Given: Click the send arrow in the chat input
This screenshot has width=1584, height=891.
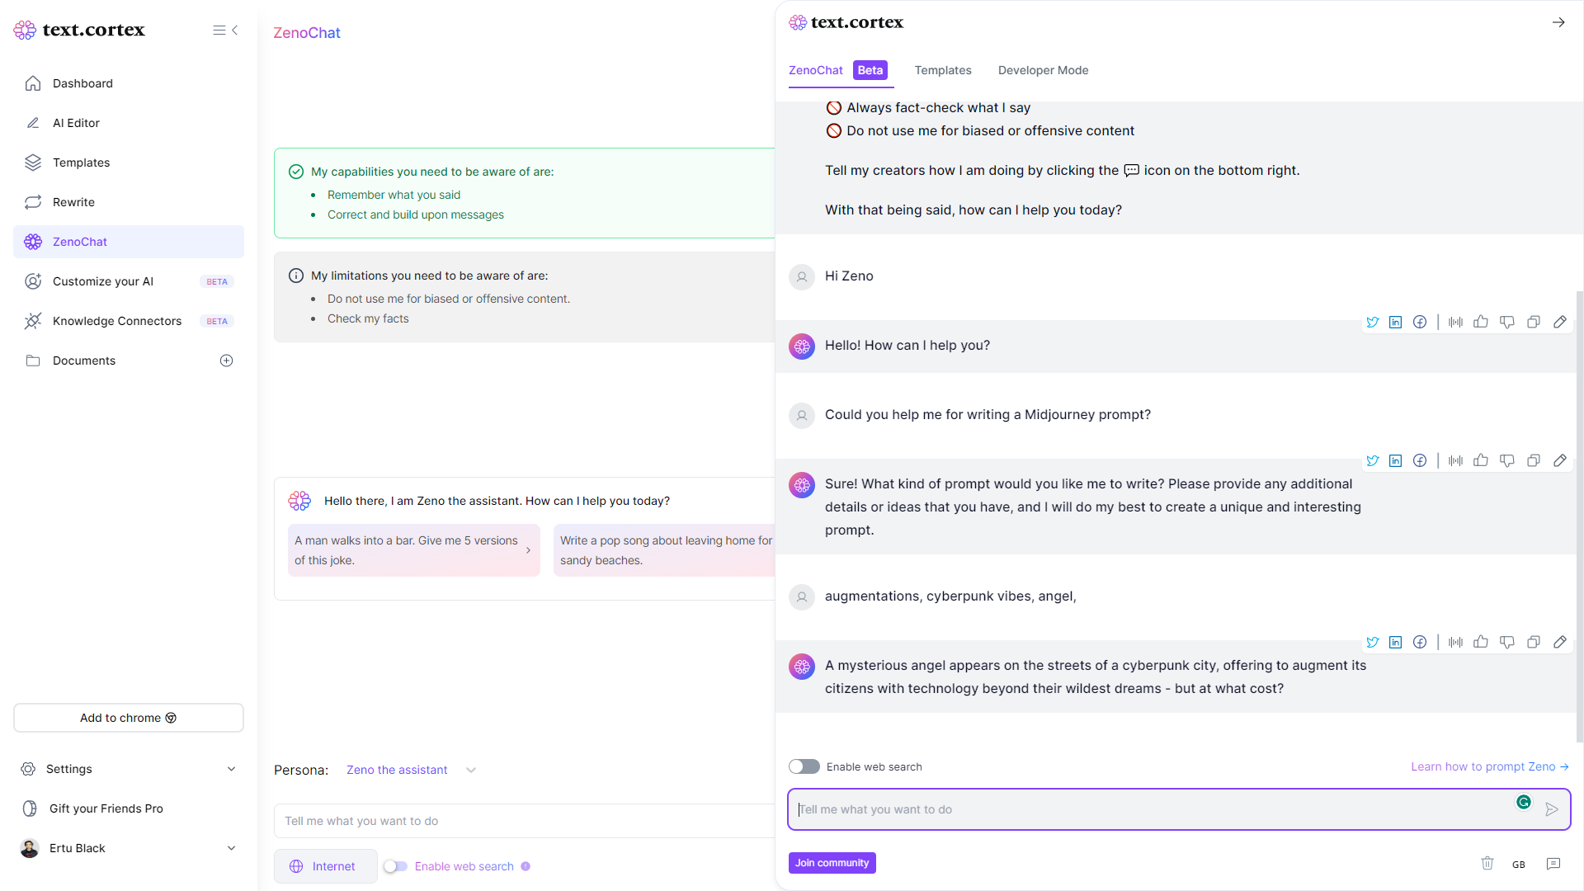Looking at the screenshot, I should pos(1552,809).
